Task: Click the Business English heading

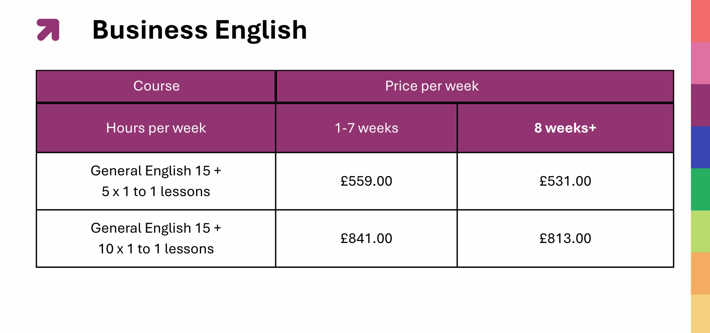Action: click(x=199, y=30)
